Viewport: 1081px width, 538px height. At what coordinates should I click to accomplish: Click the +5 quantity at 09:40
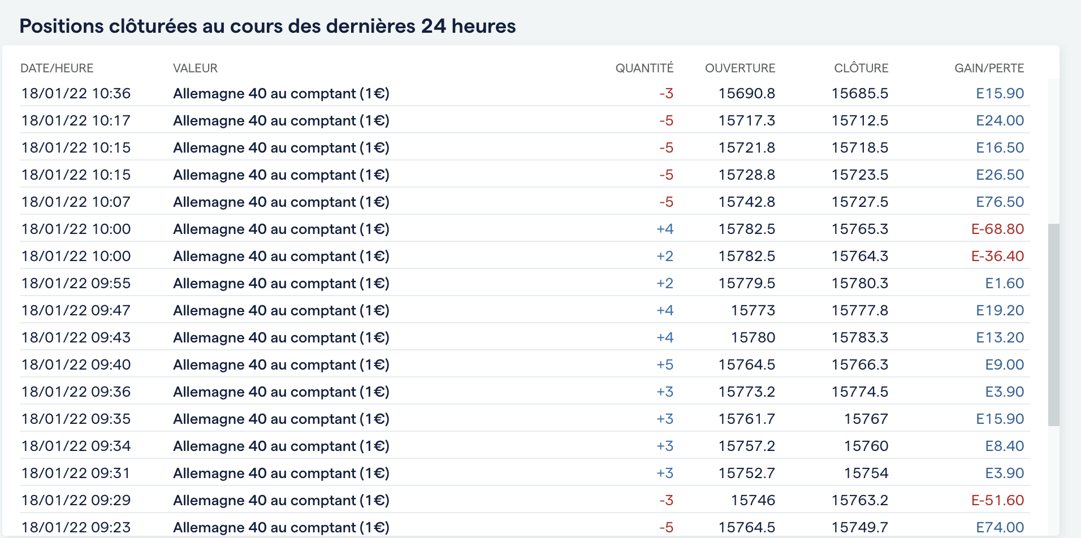(x=664, y=365)
